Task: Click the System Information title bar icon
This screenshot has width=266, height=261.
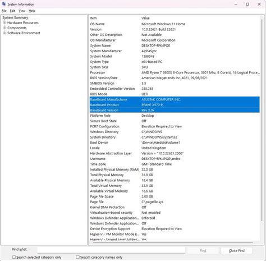Action: pos(4,4)
